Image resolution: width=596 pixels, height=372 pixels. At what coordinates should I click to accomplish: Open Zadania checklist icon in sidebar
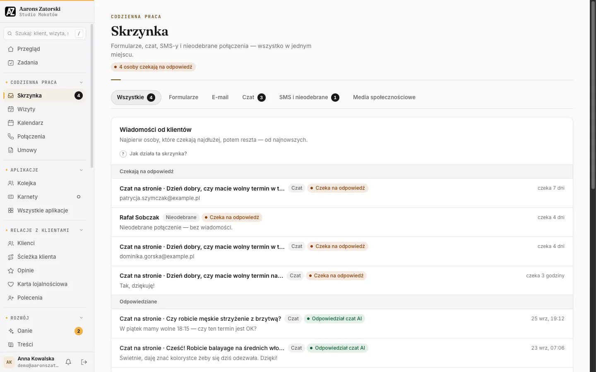[11, 62]
